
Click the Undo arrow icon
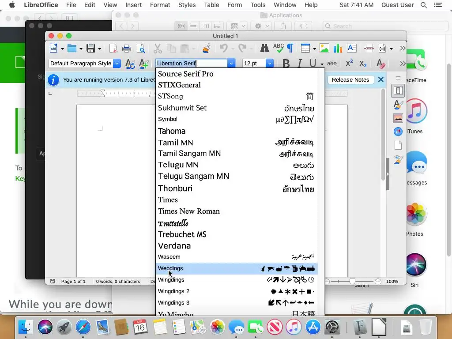(x=223, y=48)
